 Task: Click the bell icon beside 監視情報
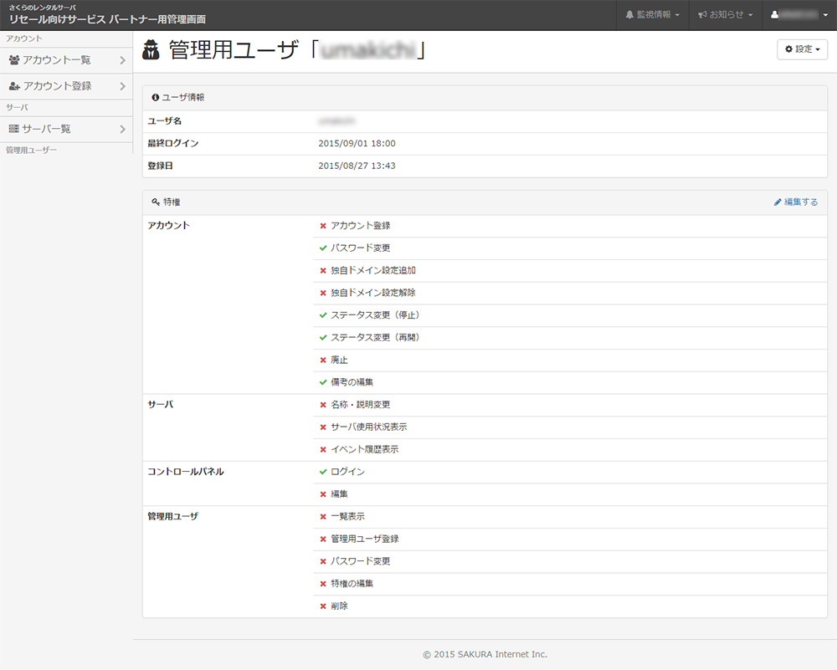[629, 15]
